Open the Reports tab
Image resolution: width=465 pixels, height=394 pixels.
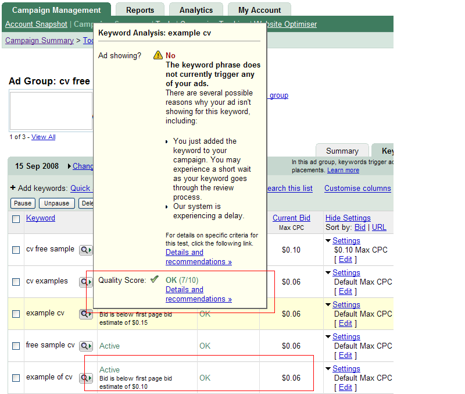(x=140, y=10)
